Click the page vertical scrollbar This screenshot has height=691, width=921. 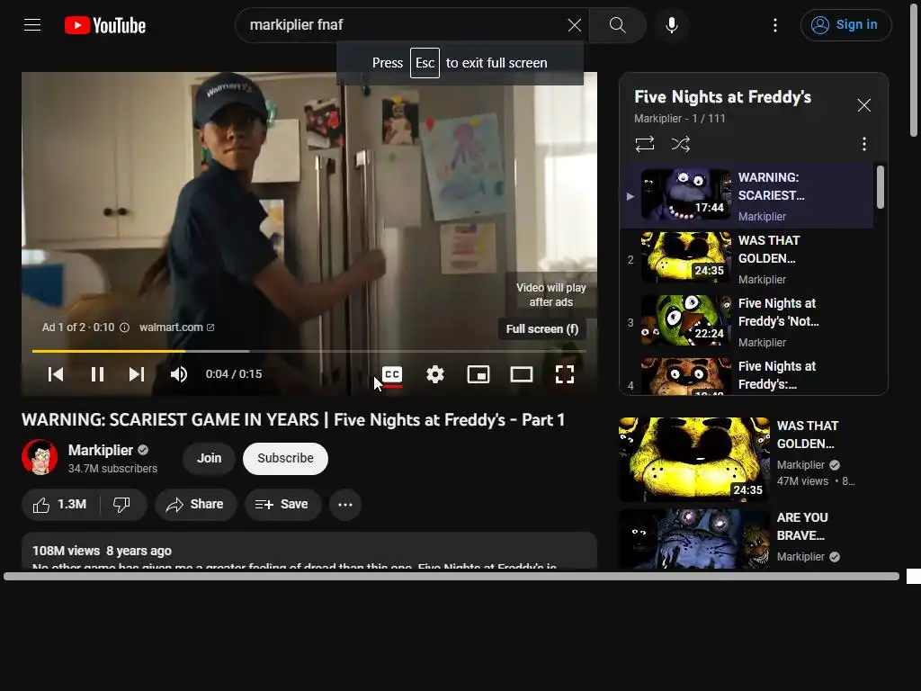pos(914,70)
